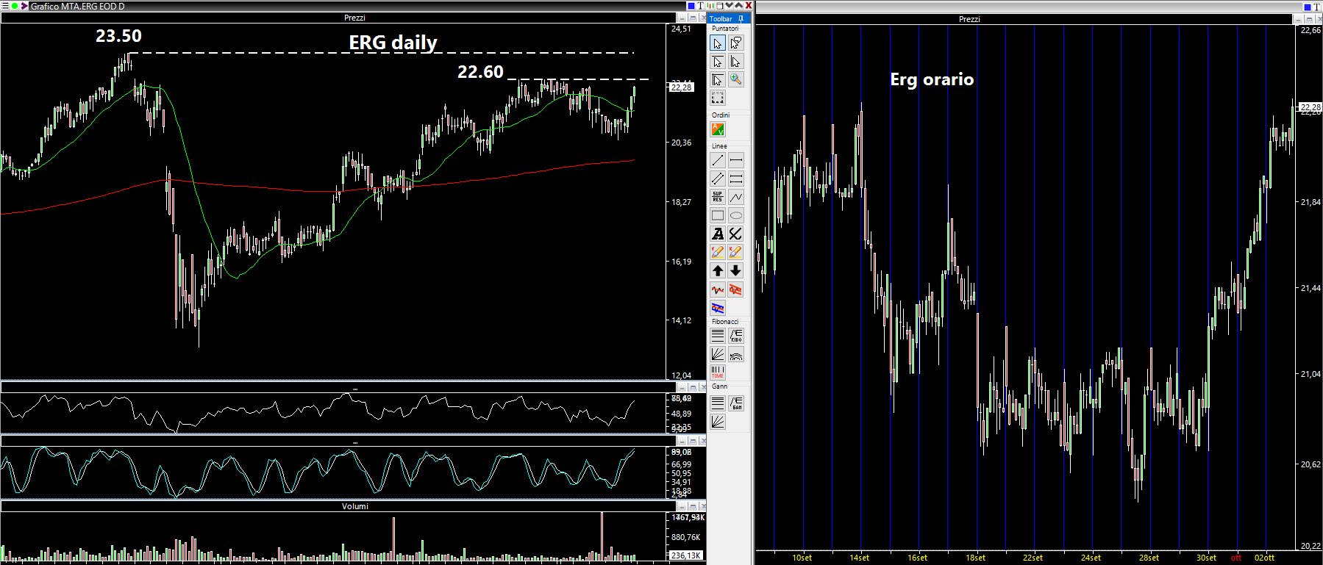Click candlestick chart-type icon in left title bar
The height and width of the screenshot is (565, 1323).
(710, 6)
